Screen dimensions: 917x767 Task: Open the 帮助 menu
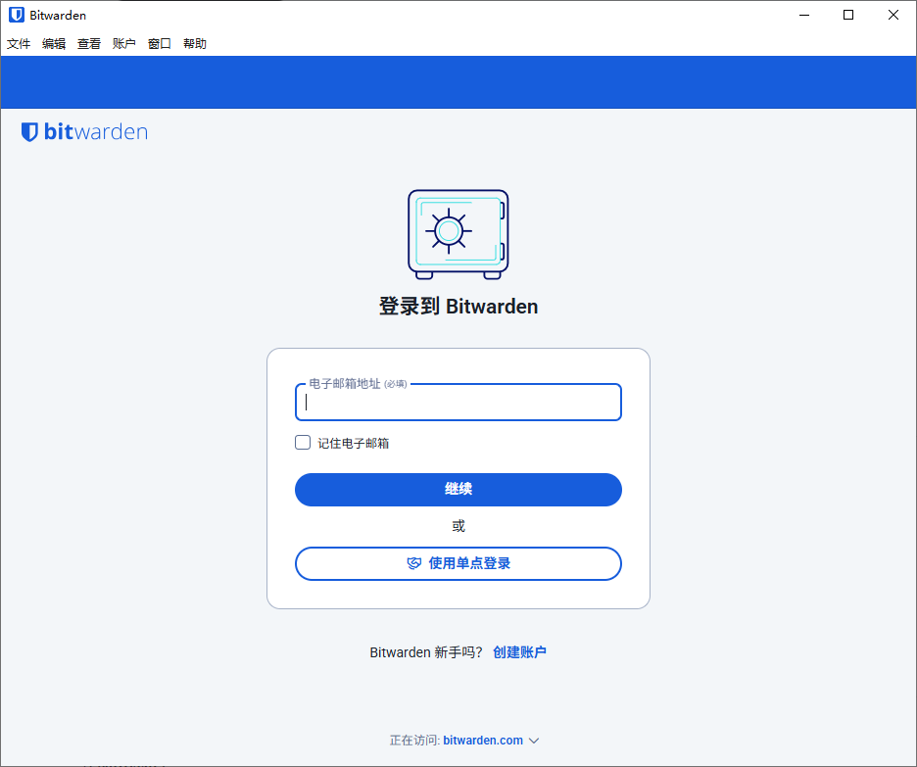pos(194,43)
